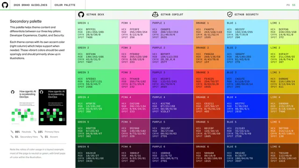Choose the Purple 5 swatch
299x168 pixels.
point(172,131)
